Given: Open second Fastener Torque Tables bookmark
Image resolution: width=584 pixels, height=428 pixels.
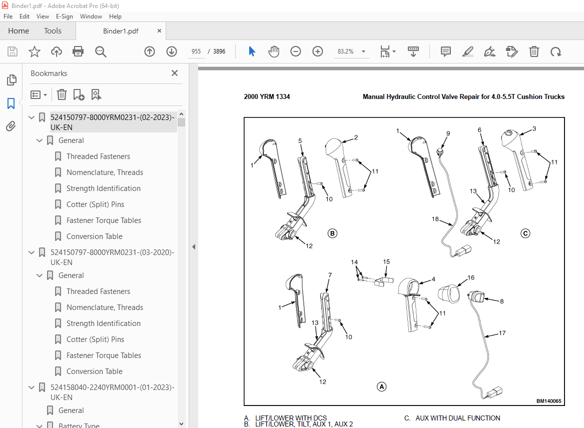Looking at the screenshot, I should 104,355.
